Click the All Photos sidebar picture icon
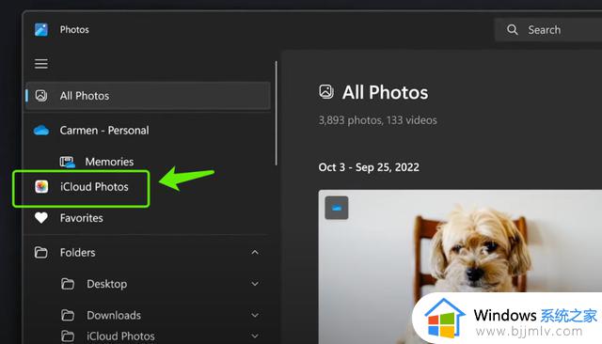602x344 pixels. (41, 96)
